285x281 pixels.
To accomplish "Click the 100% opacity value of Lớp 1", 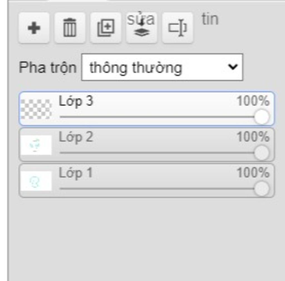I will coord(253,172).
